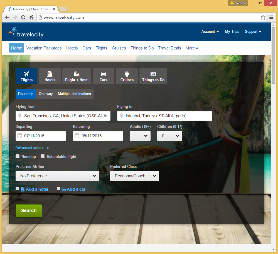Select the Cruises search tab
The width and height of the screenshot is (278, 254).
coord(127,76)
